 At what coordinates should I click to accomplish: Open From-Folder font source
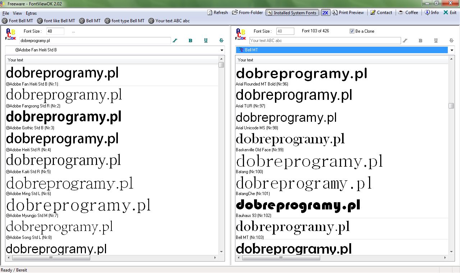[248, 13]
